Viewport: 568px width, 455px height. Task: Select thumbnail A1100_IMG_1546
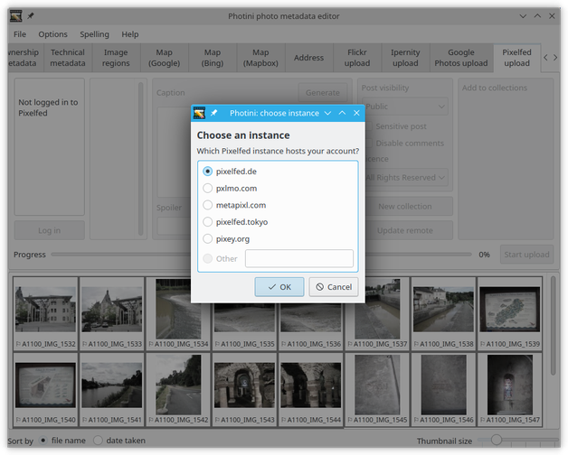(x=443, y=389)
